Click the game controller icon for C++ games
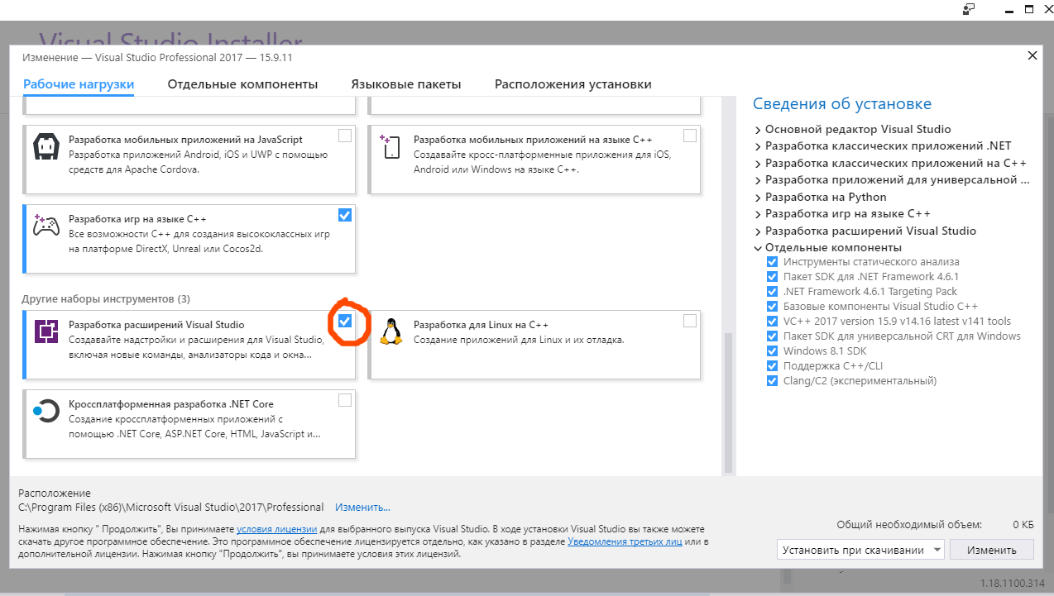The height and width of the screenshot is (596, 1054). point(45,225)
